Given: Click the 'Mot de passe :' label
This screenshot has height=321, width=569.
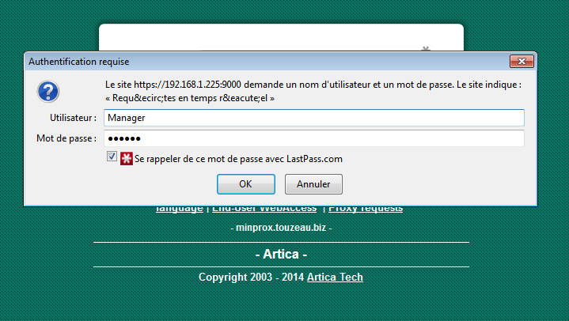Looking at the screenshot, I should [66, 138].
